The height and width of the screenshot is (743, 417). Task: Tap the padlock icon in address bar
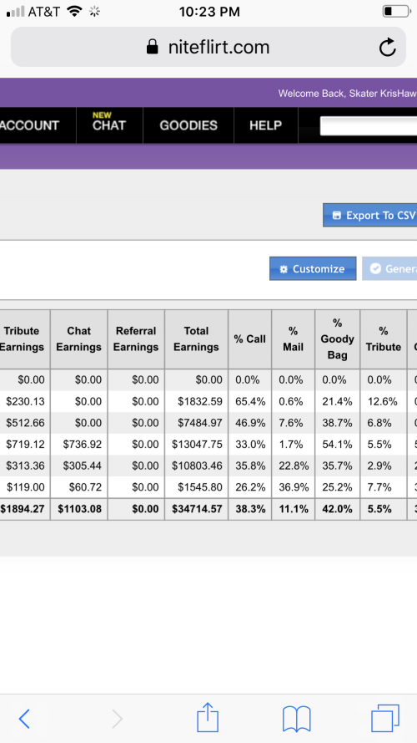point(153,47)
